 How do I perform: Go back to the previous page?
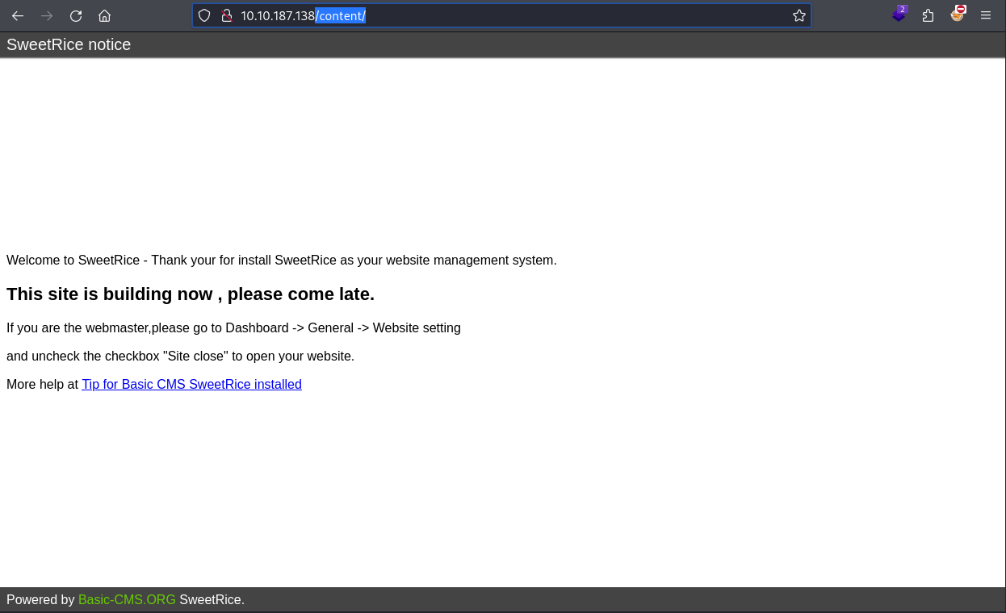18,15
